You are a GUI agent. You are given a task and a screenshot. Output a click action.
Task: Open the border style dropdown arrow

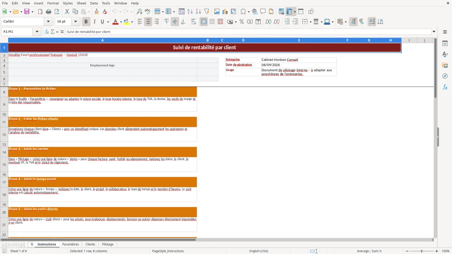321,22
